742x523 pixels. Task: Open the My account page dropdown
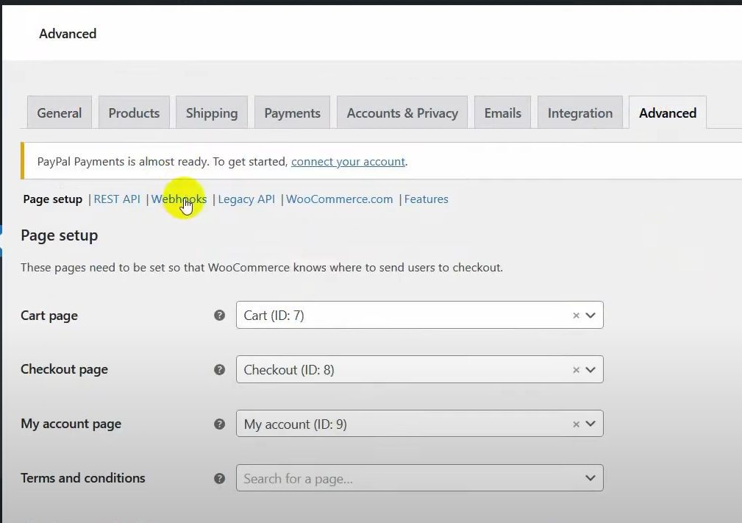click(x=591, y=424)
